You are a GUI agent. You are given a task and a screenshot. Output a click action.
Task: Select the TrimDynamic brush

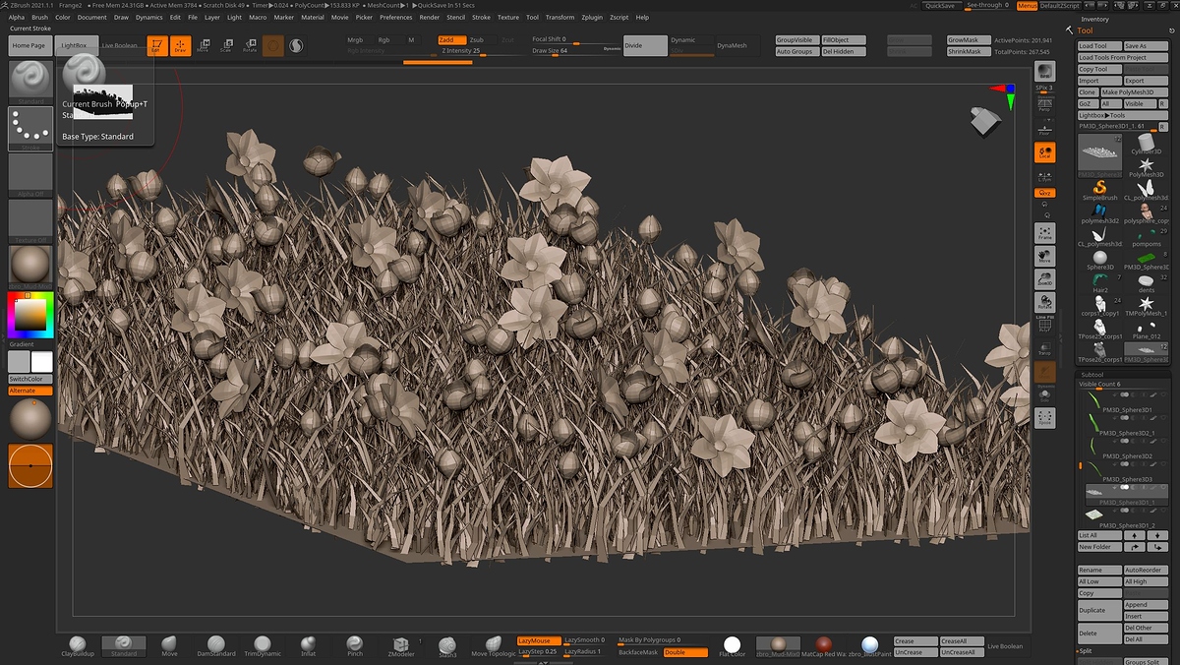pos(263,646)
